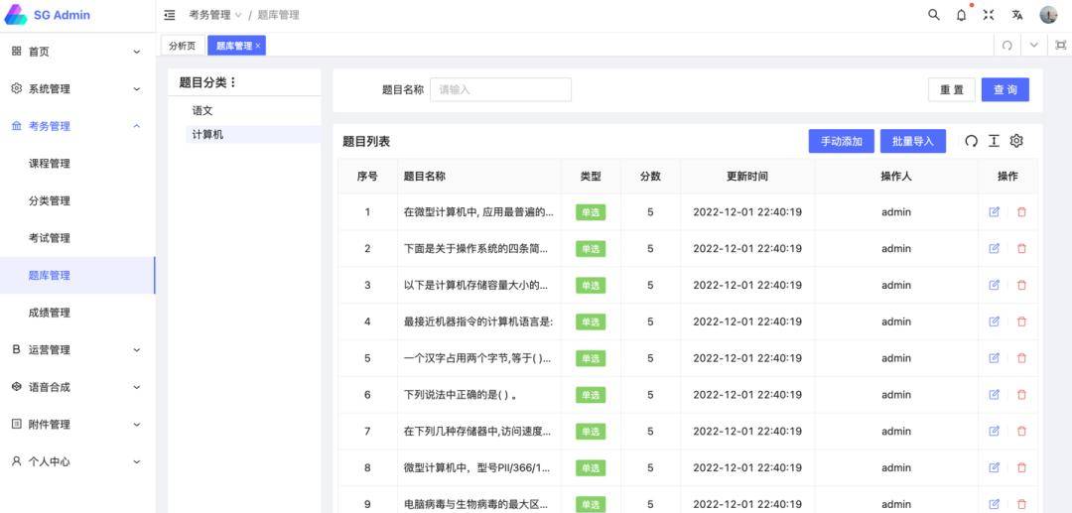Collapse the sidebar with the menu fold icon
Viewport: 1072px width, 513px height.
[170, 15]
